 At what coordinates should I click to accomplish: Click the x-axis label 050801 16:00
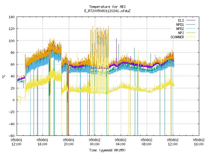pyautogui.click(x=43, y=142)
